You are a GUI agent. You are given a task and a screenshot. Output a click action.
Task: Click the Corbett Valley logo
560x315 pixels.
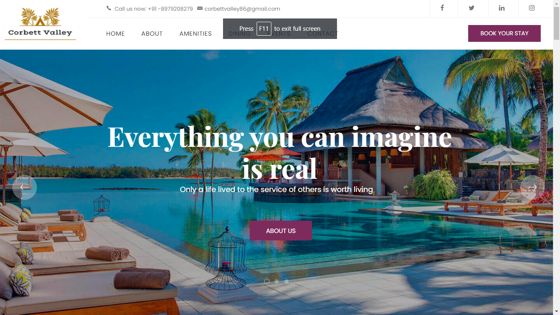(x=40, y=24)
